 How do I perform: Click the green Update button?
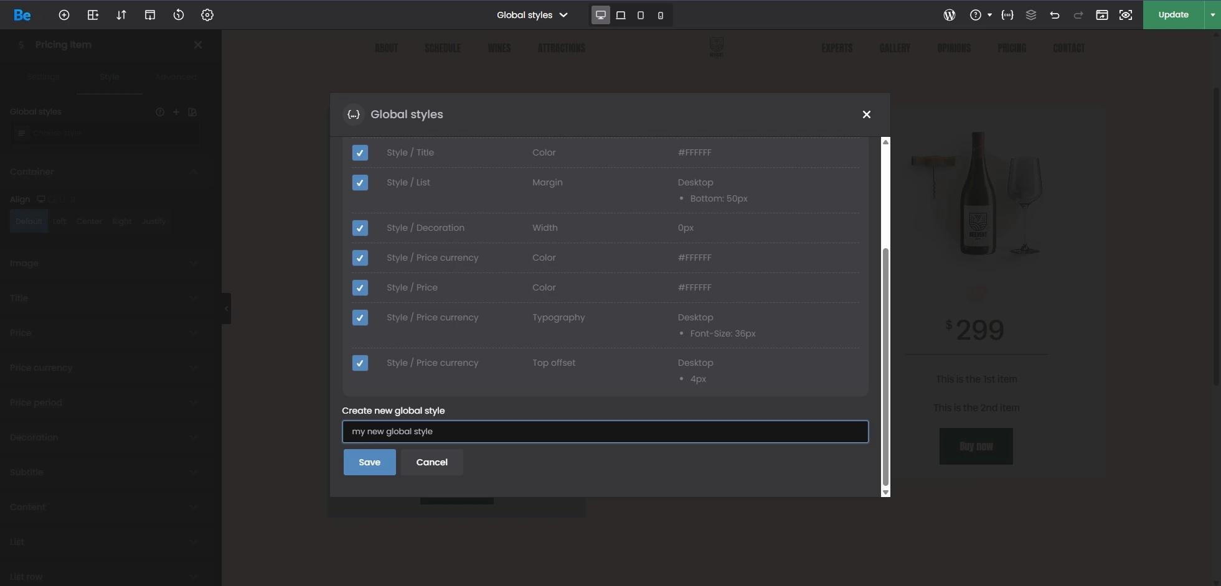point(1173,15)
